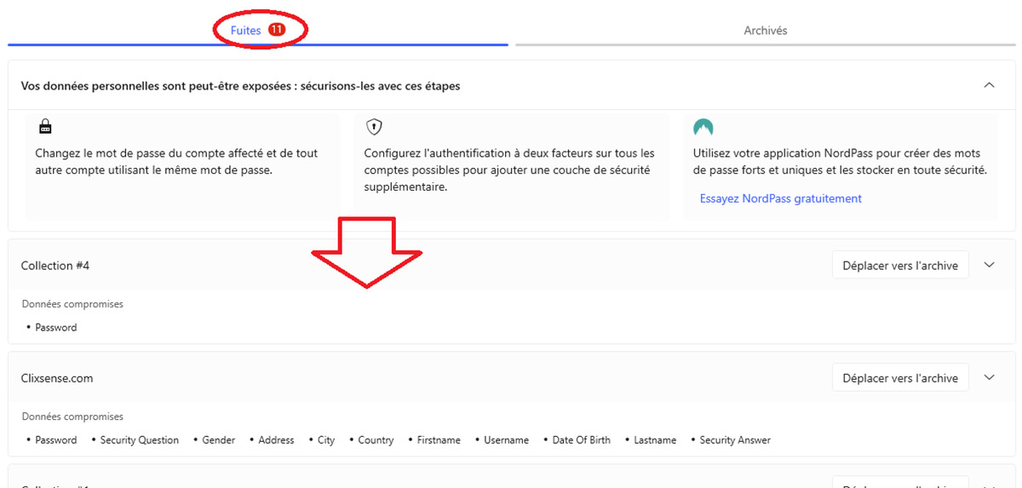The height and width of the screenshot is (488, 1022).
Task: Click the red 11 leaks count badge
Action: (x=276, y=29)
